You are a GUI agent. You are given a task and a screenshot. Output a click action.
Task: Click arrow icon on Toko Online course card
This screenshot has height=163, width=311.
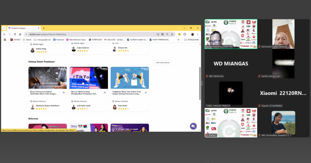point(146,93)
